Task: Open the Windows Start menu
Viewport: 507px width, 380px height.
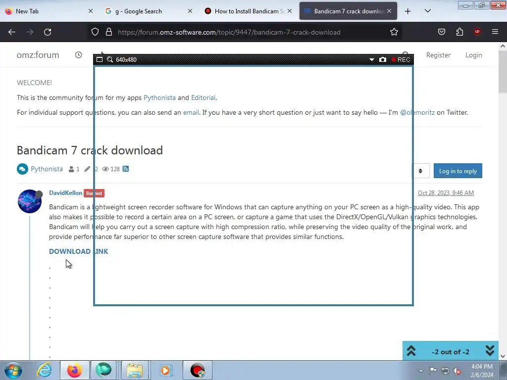Action: [x=13, y=370]
